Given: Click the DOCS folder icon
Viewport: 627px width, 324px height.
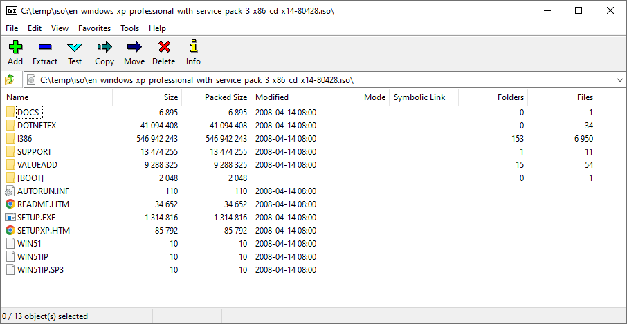Looking at the screenshot, I should click(x=11, y=113).
